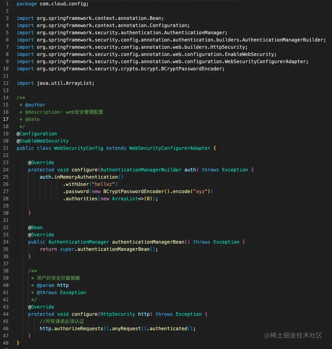Click the AuthenticationManager return type on line 34

pyautogui.click(x=79, y=242)
